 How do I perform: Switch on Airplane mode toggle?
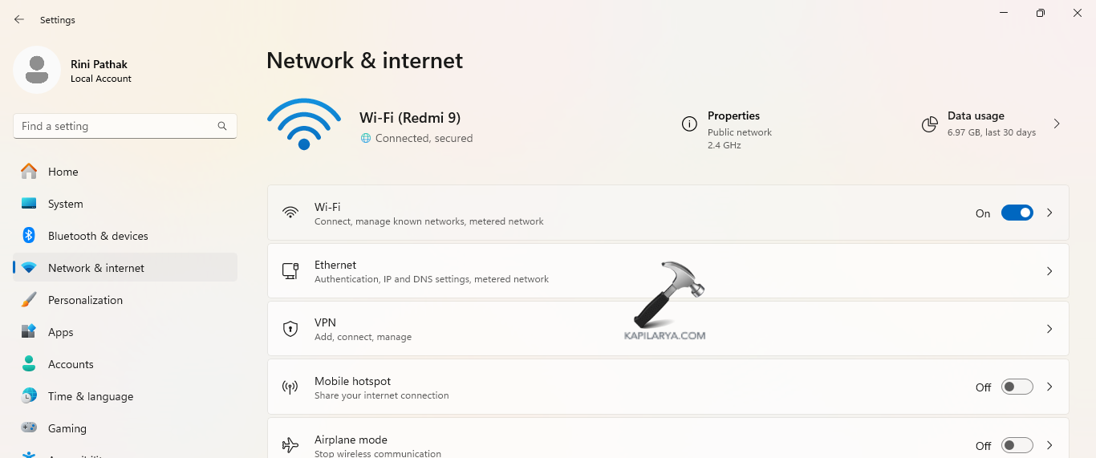click(x=1017, y=445)
